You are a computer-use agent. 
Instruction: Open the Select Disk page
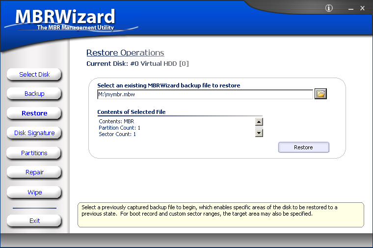coord(34,74)
